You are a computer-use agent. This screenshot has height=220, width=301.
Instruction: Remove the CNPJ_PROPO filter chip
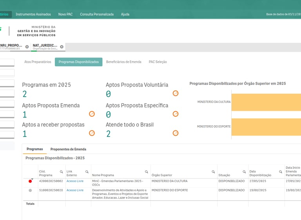27,47
